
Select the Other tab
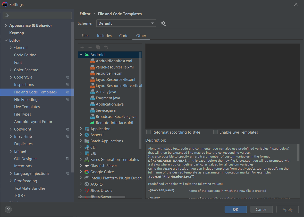pos(141,36)
